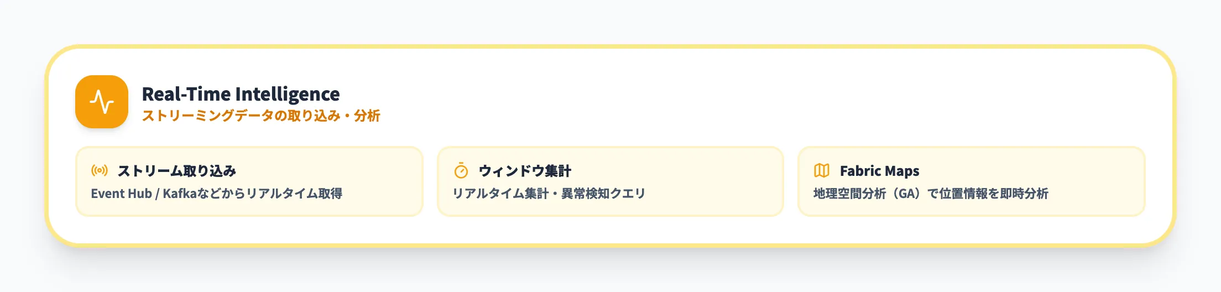This screenshot has height=292, width=1221.
Task: Click 即時分析 at the end of Fabric Maps description
Action: [1024, 194]
